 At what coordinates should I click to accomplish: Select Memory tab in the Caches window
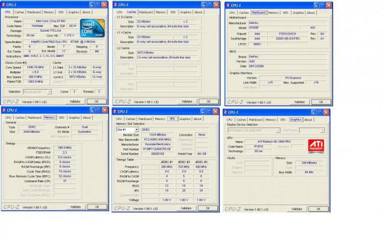161,12
